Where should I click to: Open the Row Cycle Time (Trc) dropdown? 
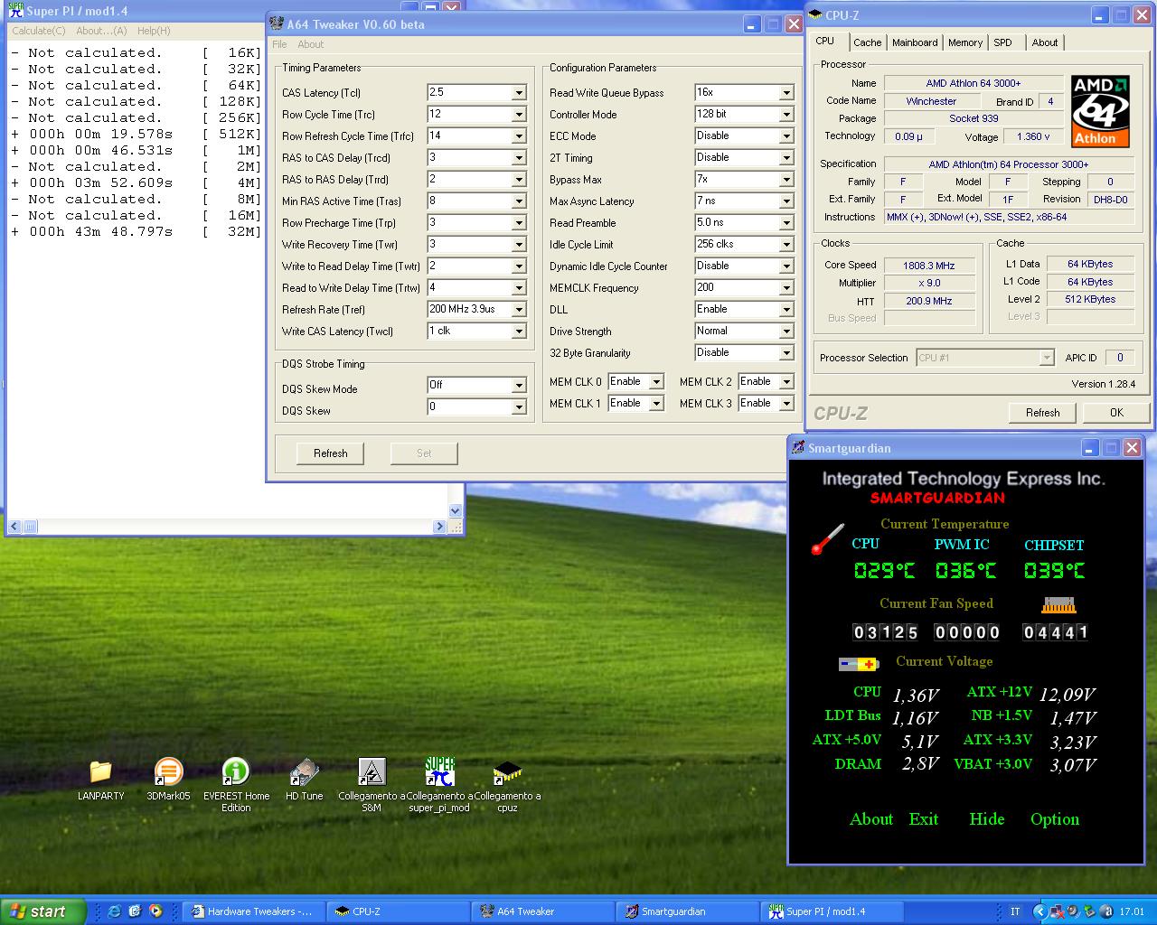tap(519, 115)
